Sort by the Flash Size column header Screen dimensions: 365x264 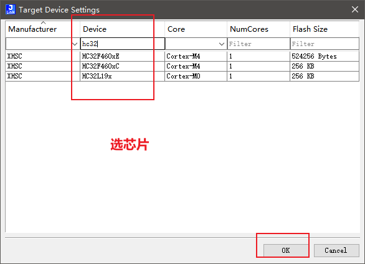click(x=325, y=29)
